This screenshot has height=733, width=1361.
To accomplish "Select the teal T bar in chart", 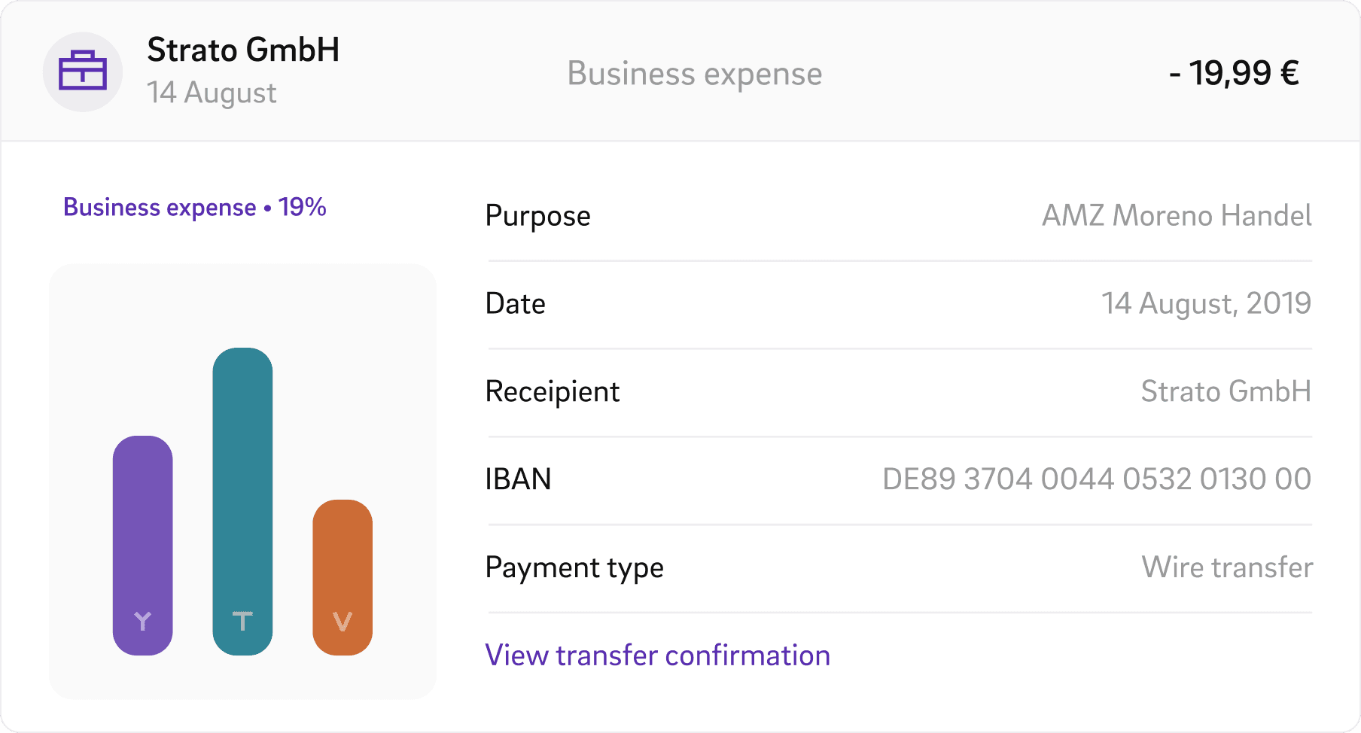I will point(242,501).
